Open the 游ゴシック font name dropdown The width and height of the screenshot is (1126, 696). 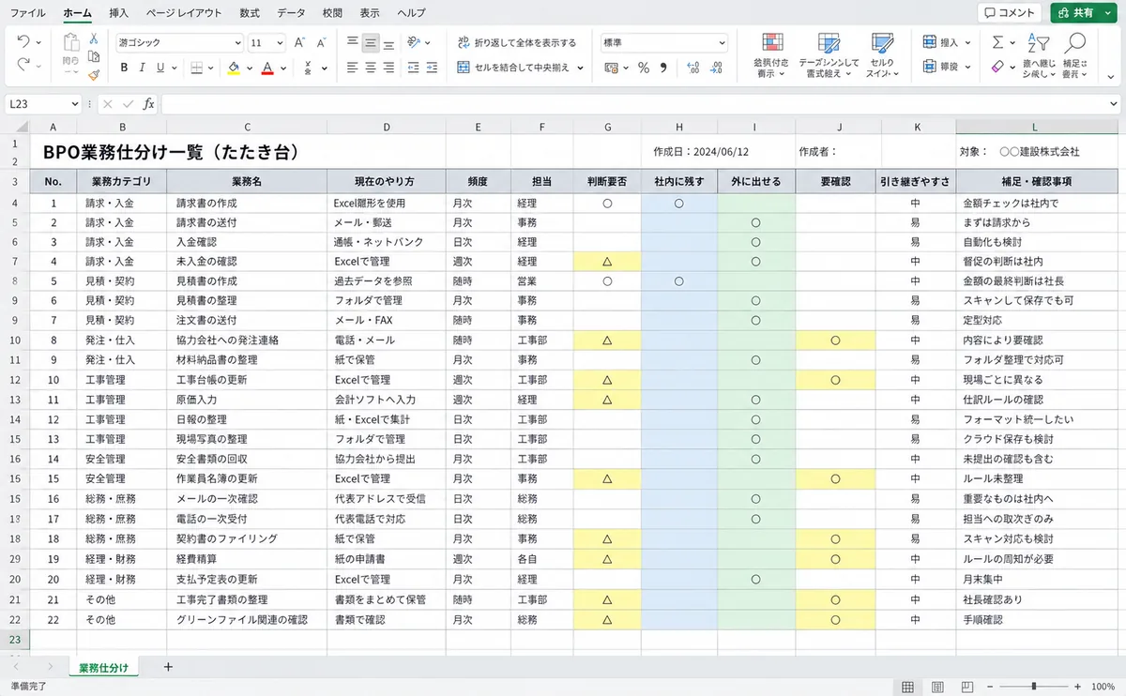click(x=237, y=42)
